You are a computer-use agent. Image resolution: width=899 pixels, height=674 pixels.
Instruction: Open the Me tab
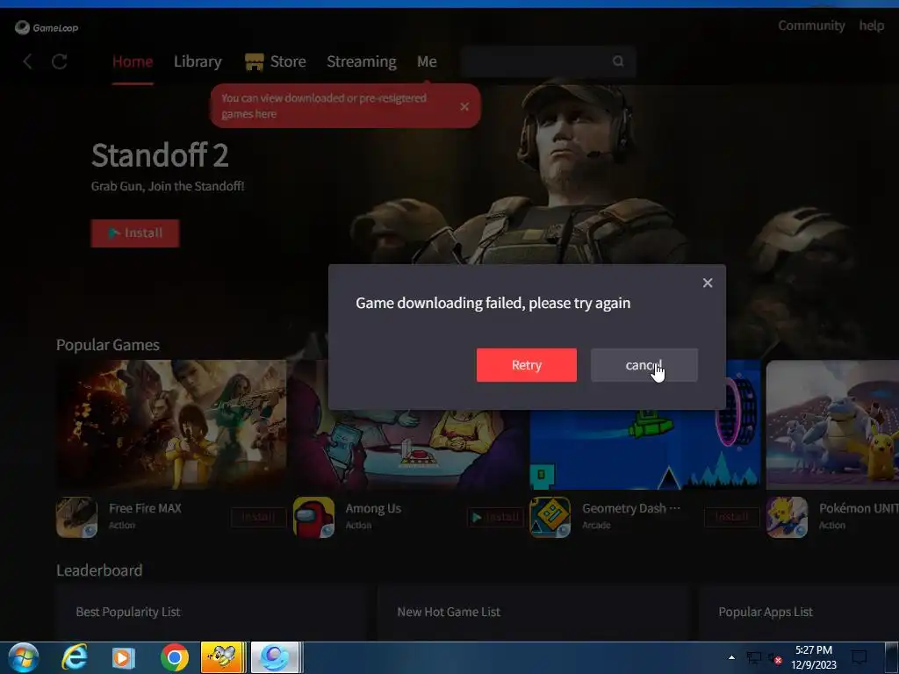click(428, 61)
